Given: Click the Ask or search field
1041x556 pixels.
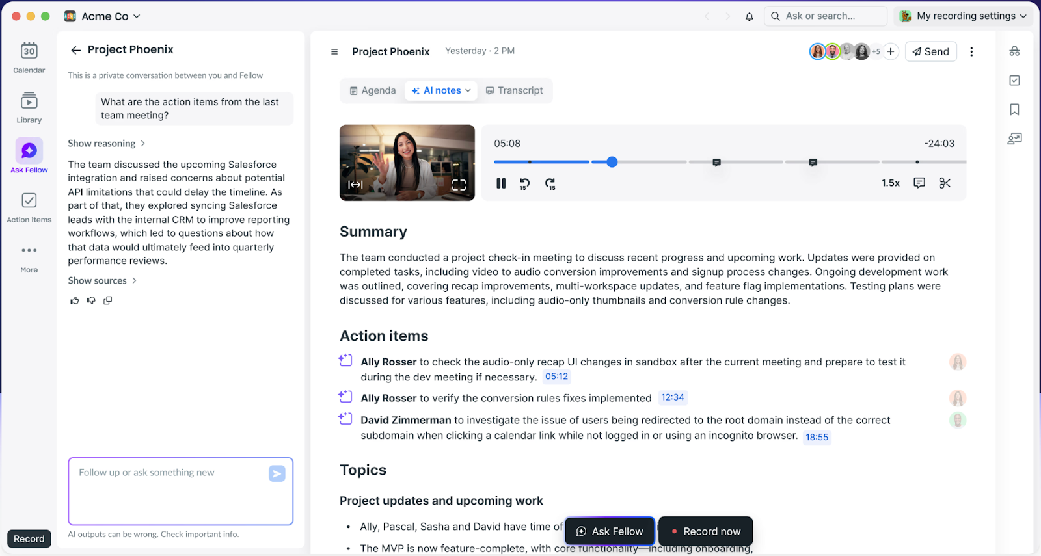Looking at the screenshot, I should point(826,16).
